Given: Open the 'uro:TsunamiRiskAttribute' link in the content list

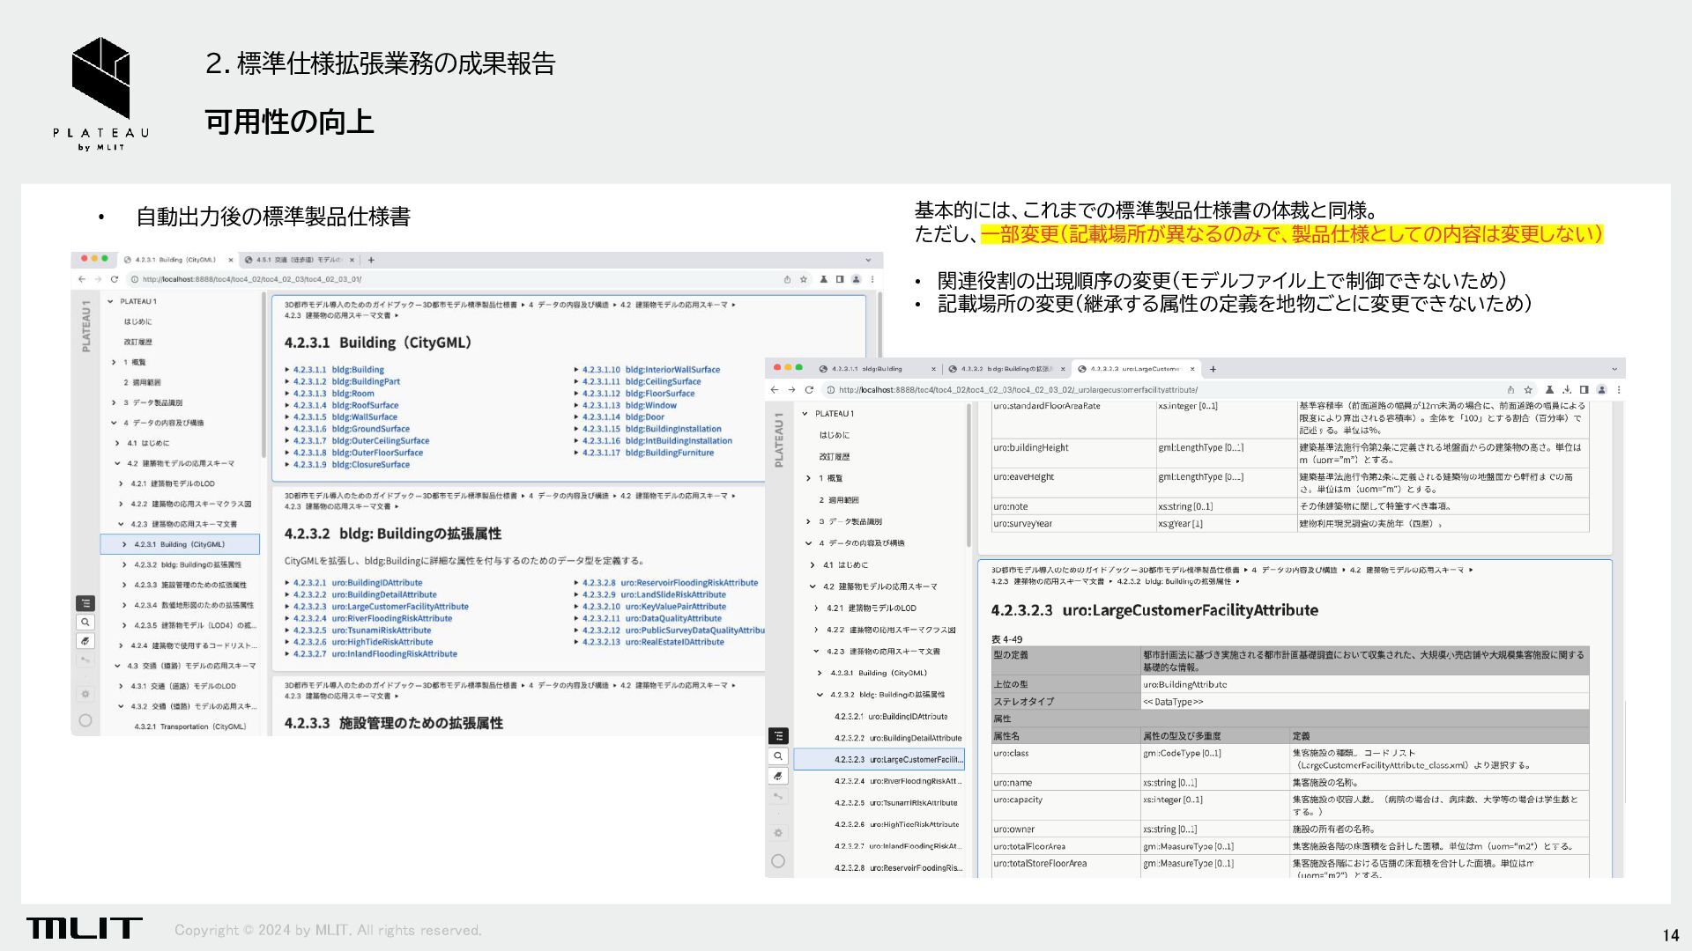Looking at the screenshot, I should (381, 630).
